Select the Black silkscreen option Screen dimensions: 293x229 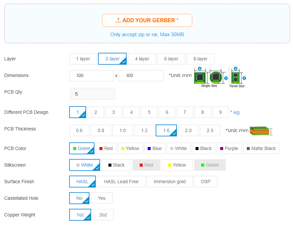(x=116, y=165)
